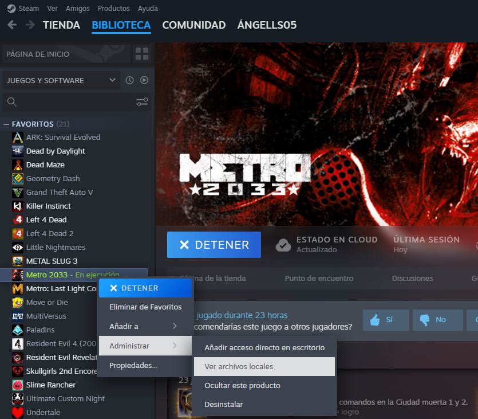Open advanced filter sliders icon
Image resolution: width=478 pixels, height=419 pixels.
142,101
